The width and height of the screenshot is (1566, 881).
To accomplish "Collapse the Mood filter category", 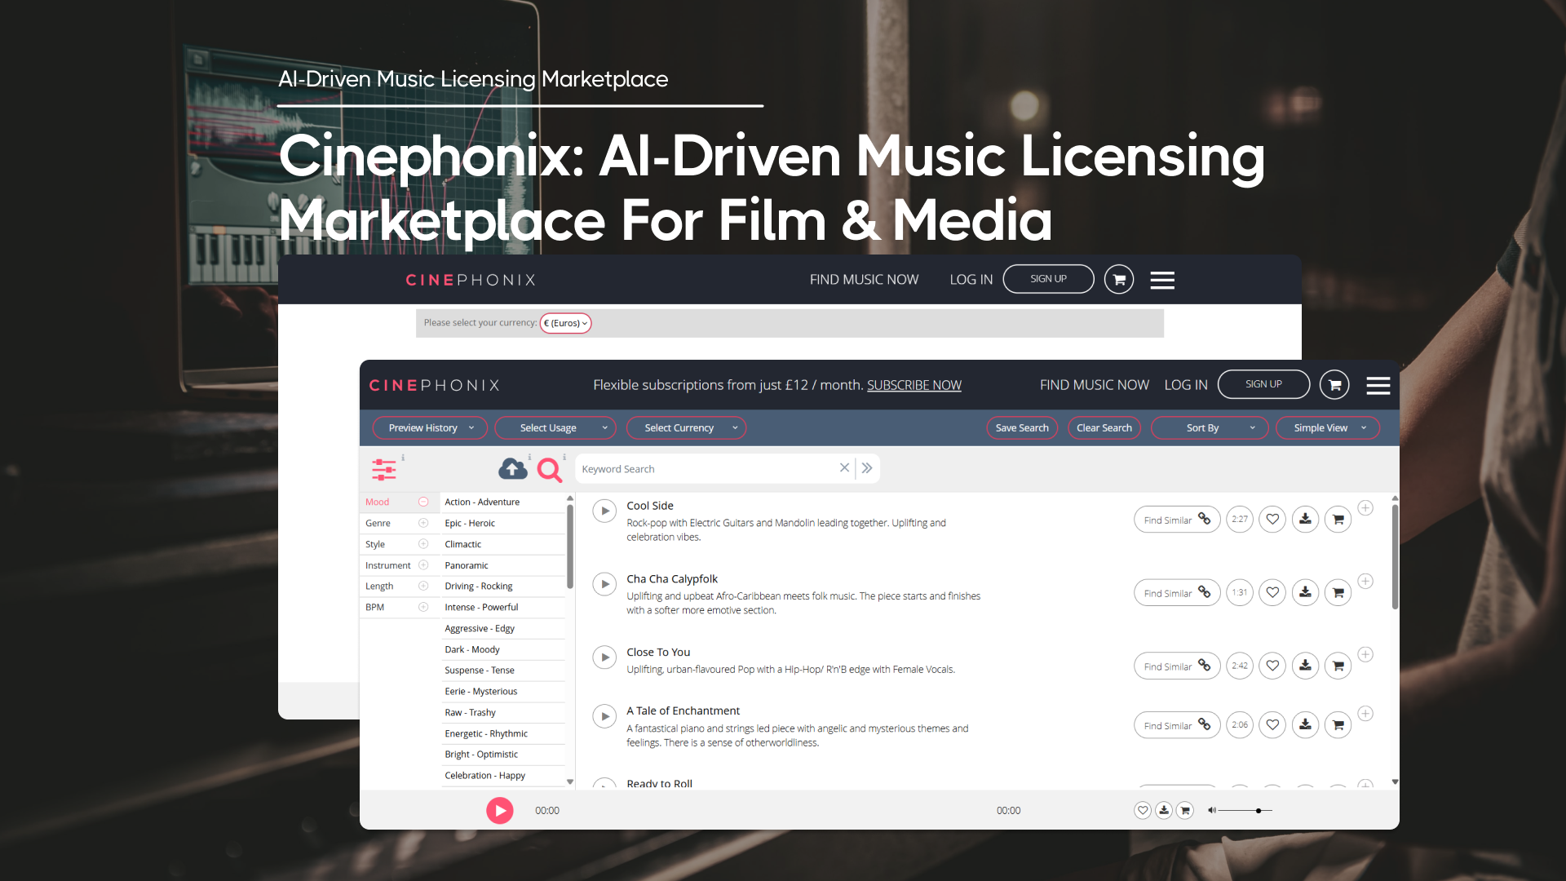I will click(423, 502).
